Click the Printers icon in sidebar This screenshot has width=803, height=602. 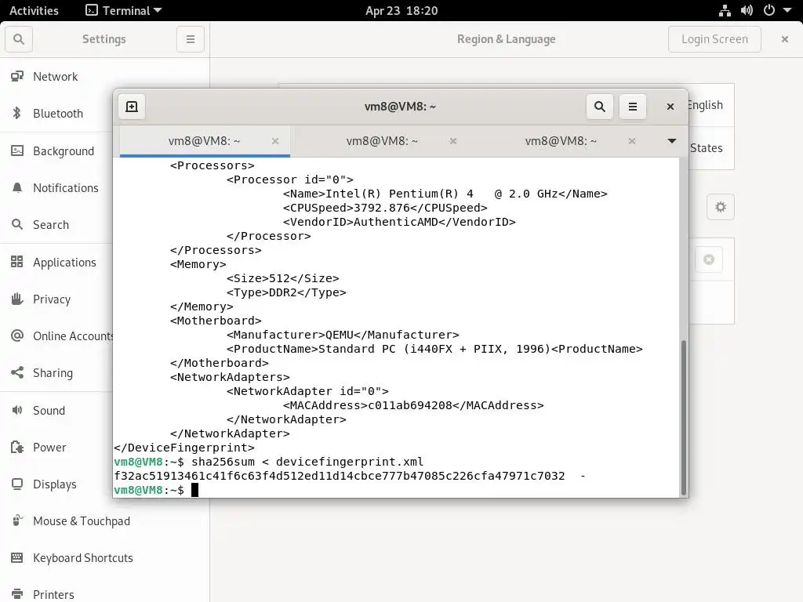tap(17, 594)
